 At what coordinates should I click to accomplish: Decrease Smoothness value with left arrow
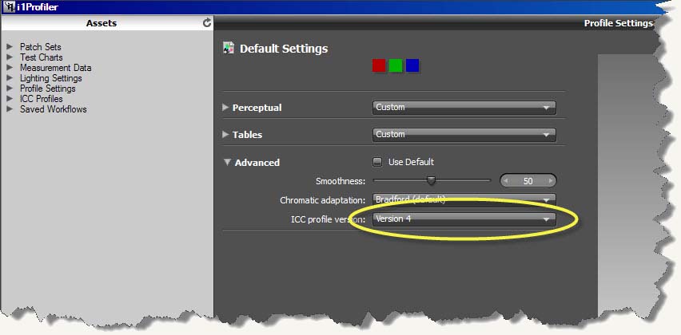505,180
